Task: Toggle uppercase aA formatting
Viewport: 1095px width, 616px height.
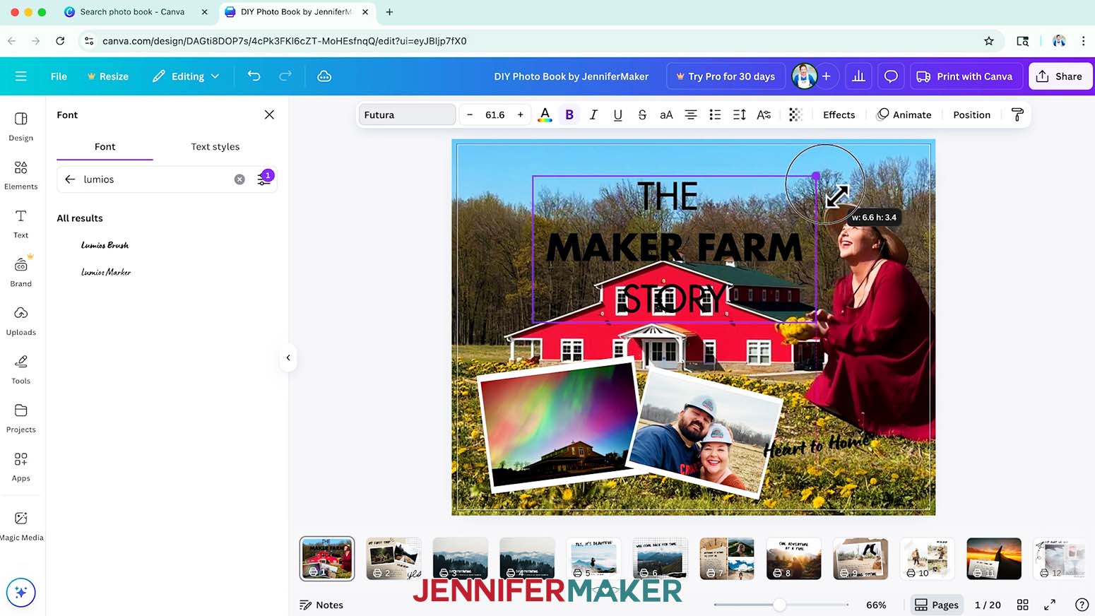Action: pyautogui.click(x=666, y=114)
